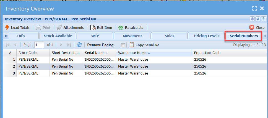Switch to the Movement tab
The width and height of the screenshot is (268, 118).
coord(132,36)
